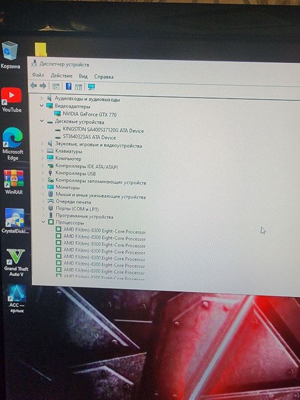This screenshot has width=300, height=400.
Task: Select the Контроллеры USB label
Action: (75, 173)
